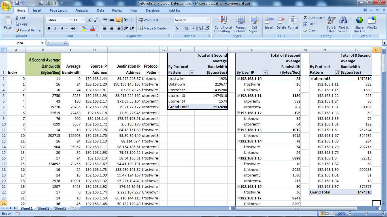Toggle Italic formatting
This screenshot has height=217, width=387.
[55, 28]
